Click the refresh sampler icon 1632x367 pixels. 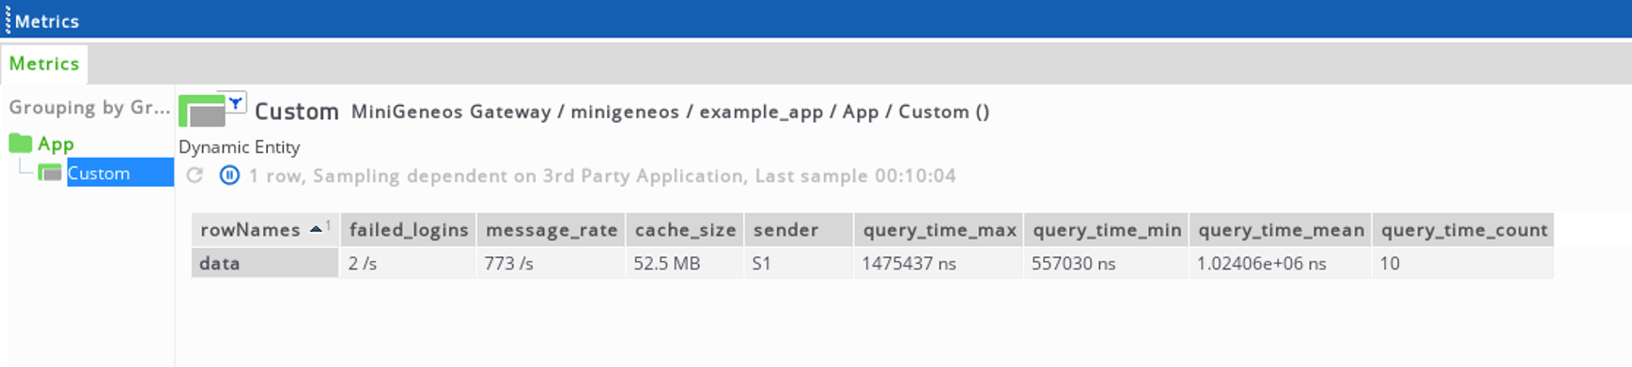click(x=194, y=176)
